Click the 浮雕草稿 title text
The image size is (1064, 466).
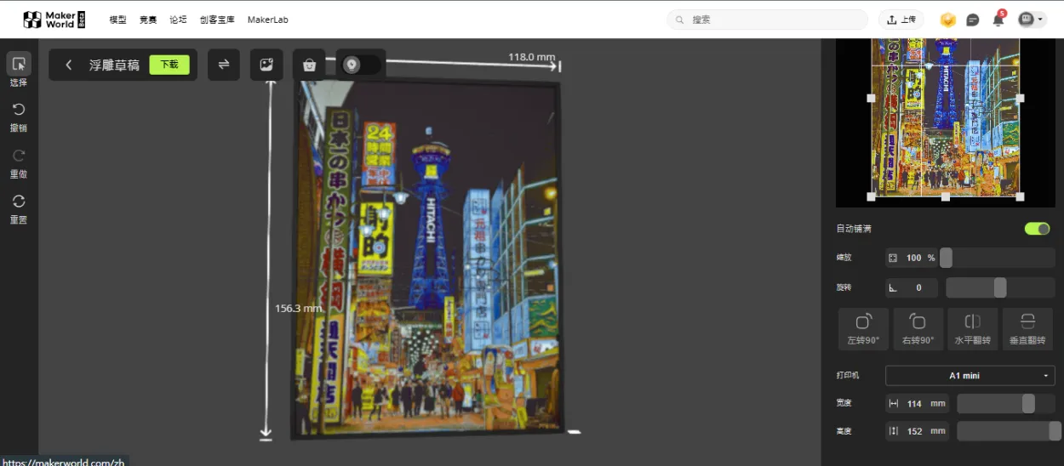pyautogui.click(x=114, y=65)
